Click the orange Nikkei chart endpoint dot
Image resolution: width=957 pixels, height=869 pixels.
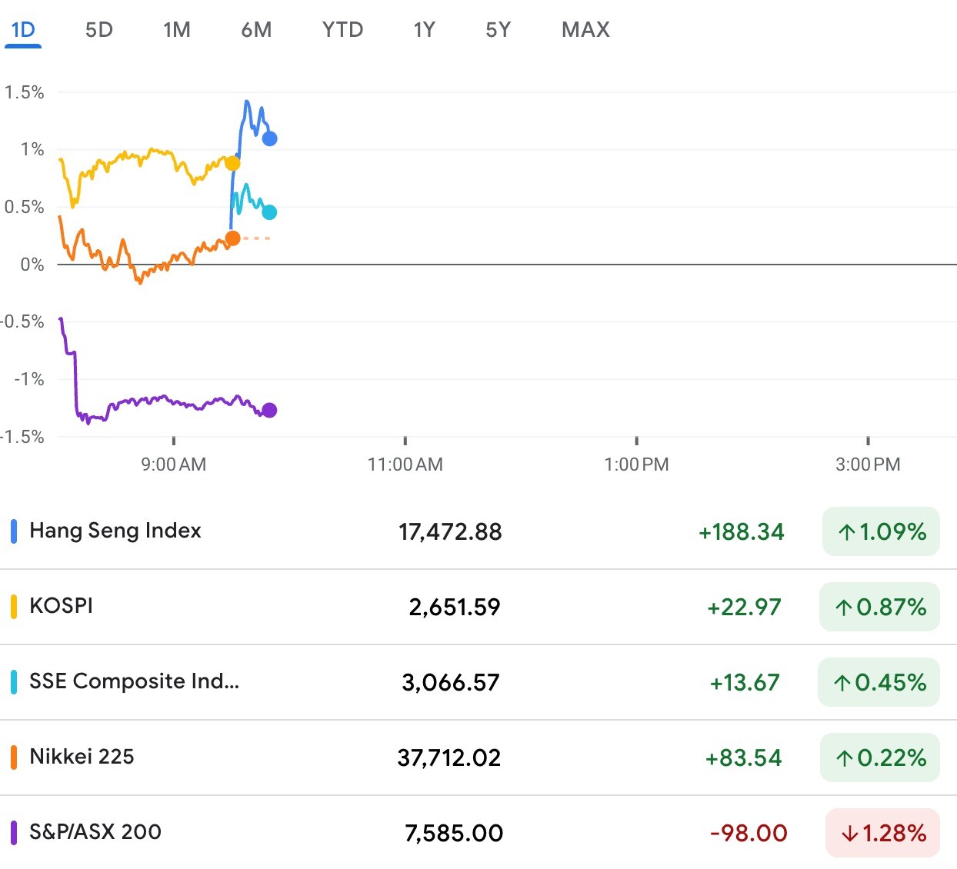pyautogui.click(x=232, y=238)
